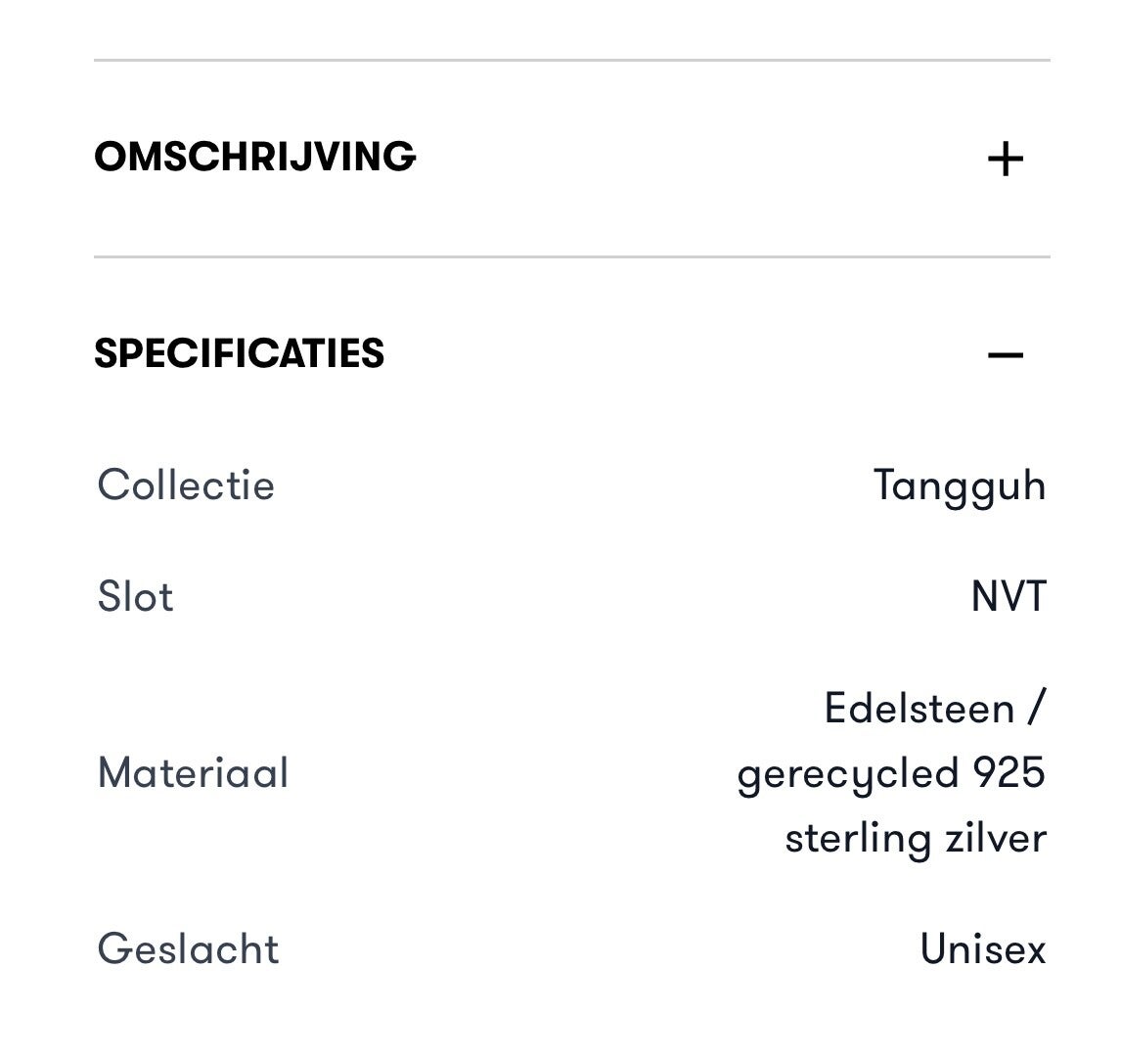1121x1061 pixels.
Task: Select the Collectie label
Action: pyautogui.click(x=186, y=485)
